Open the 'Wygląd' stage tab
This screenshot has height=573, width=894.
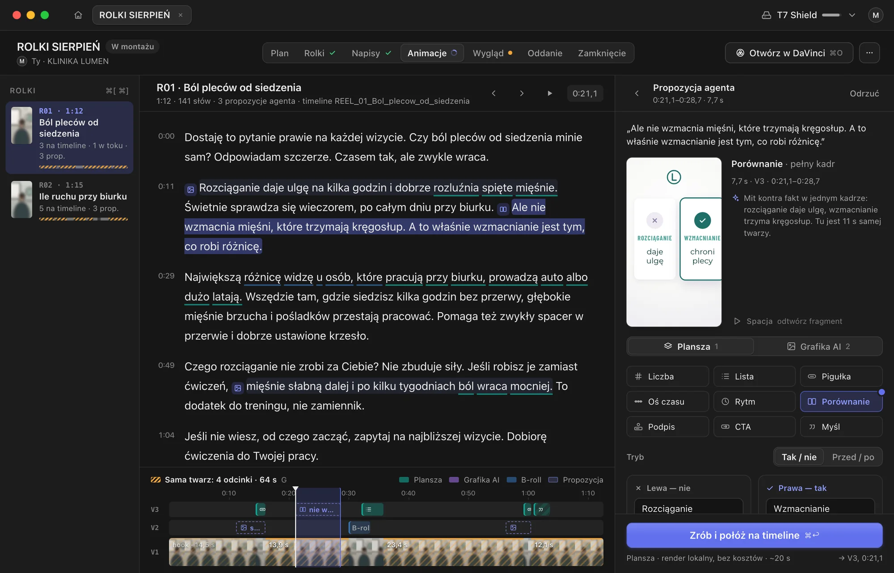pyautogui.click(x=492, y=53)
